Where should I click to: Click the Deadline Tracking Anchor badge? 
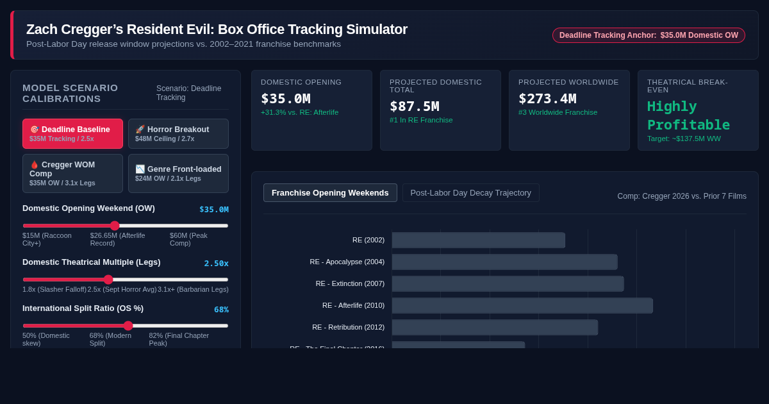(649, 35)
